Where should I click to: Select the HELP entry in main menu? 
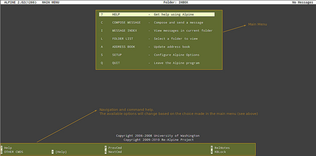point(156,15)
